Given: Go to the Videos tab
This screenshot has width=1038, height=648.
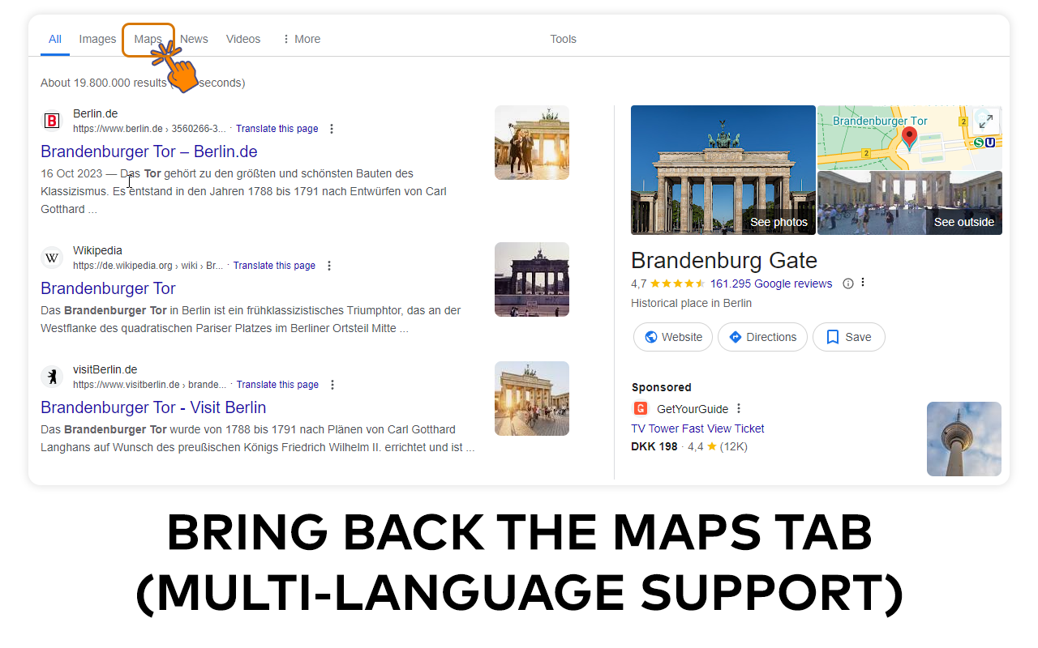Looking at the screenshot, I should 243,39.
